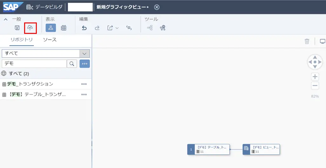326x168 pixels.
Task: Open more options for 【デモ】テーブル_トランザ...
Action: tap(84, 95)
